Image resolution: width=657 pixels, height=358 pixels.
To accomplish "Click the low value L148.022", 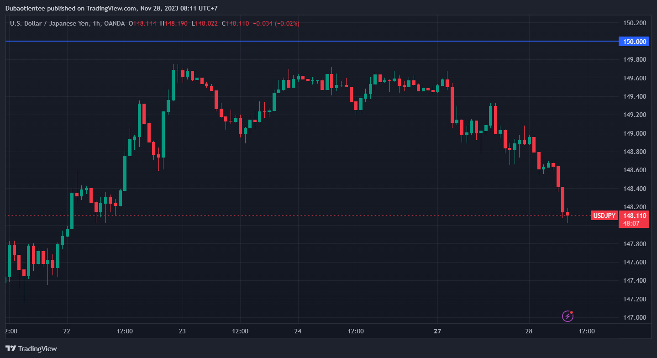I will 205,23.
